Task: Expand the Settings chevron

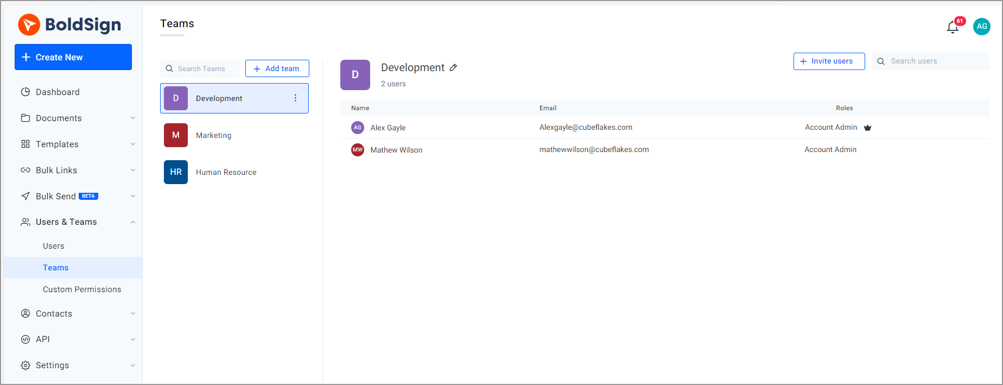Action: pyautogui.click(x=133, y=365)
